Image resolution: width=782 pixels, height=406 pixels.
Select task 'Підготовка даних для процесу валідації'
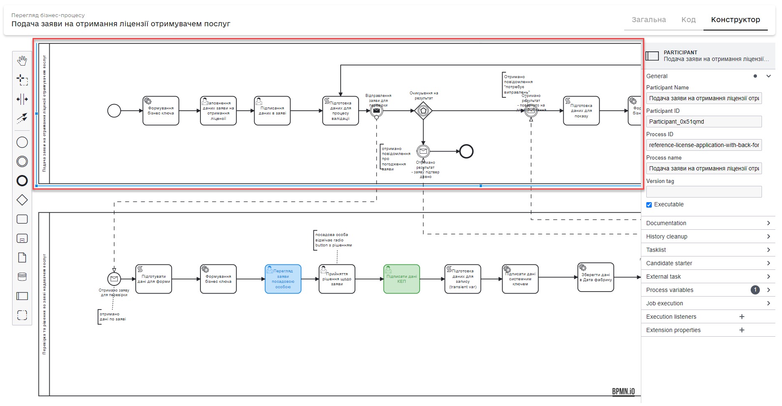click(x=341, y=111)
